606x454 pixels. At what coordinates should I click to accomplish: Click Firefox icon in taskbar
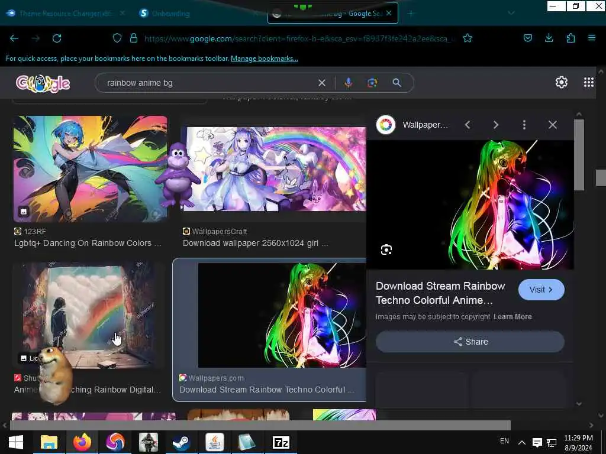82,442
